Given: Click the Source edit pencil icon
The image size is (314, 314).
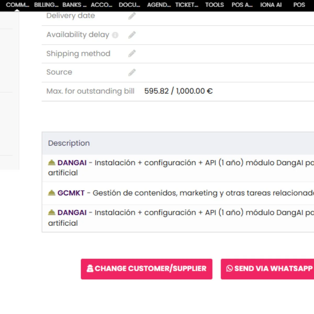Looking at the screenshot, I should coord(132,72).
